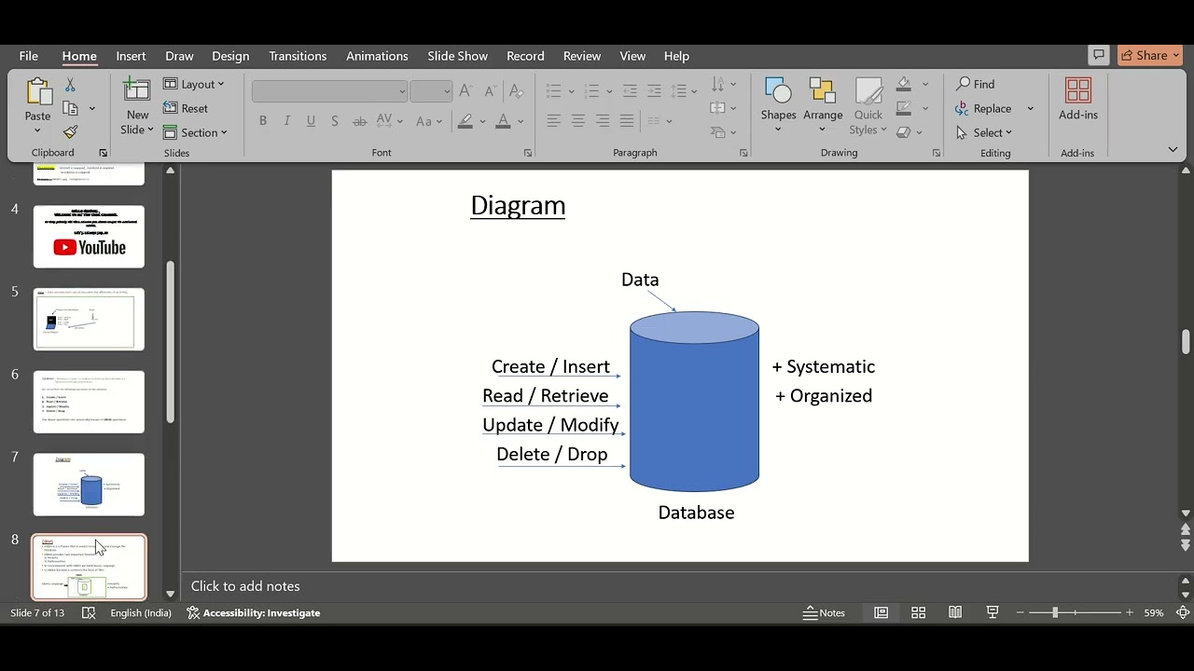The width and height of the screenshot is (1194, 671).
Task: Click the New Slide icon
Action: click(137, 91)
